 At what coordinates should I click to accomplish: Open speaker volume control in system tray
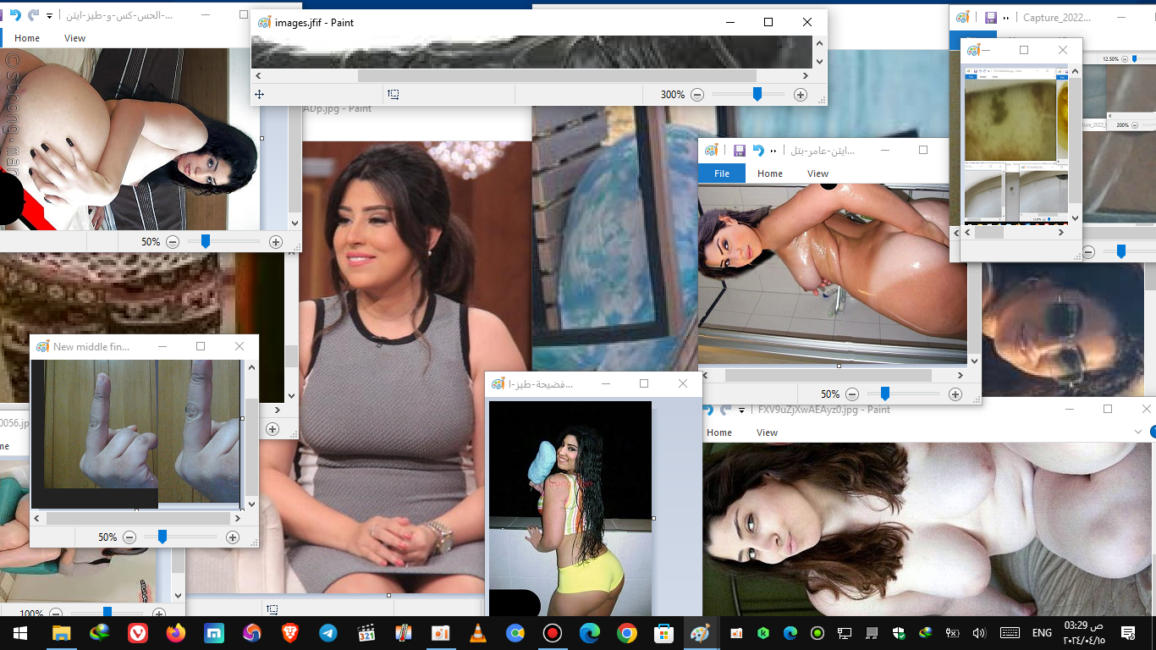pos(979,633)
